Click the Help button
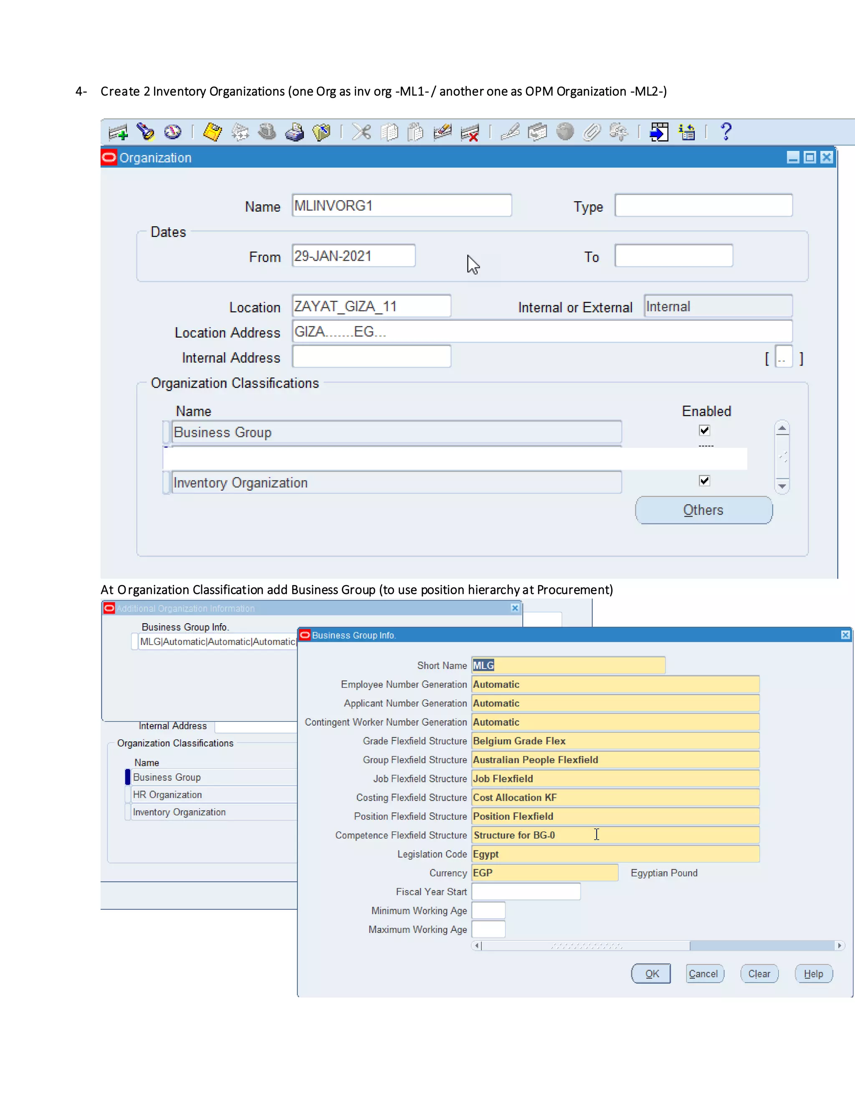This screenshot has height=1107, width=855. (814, 974)
